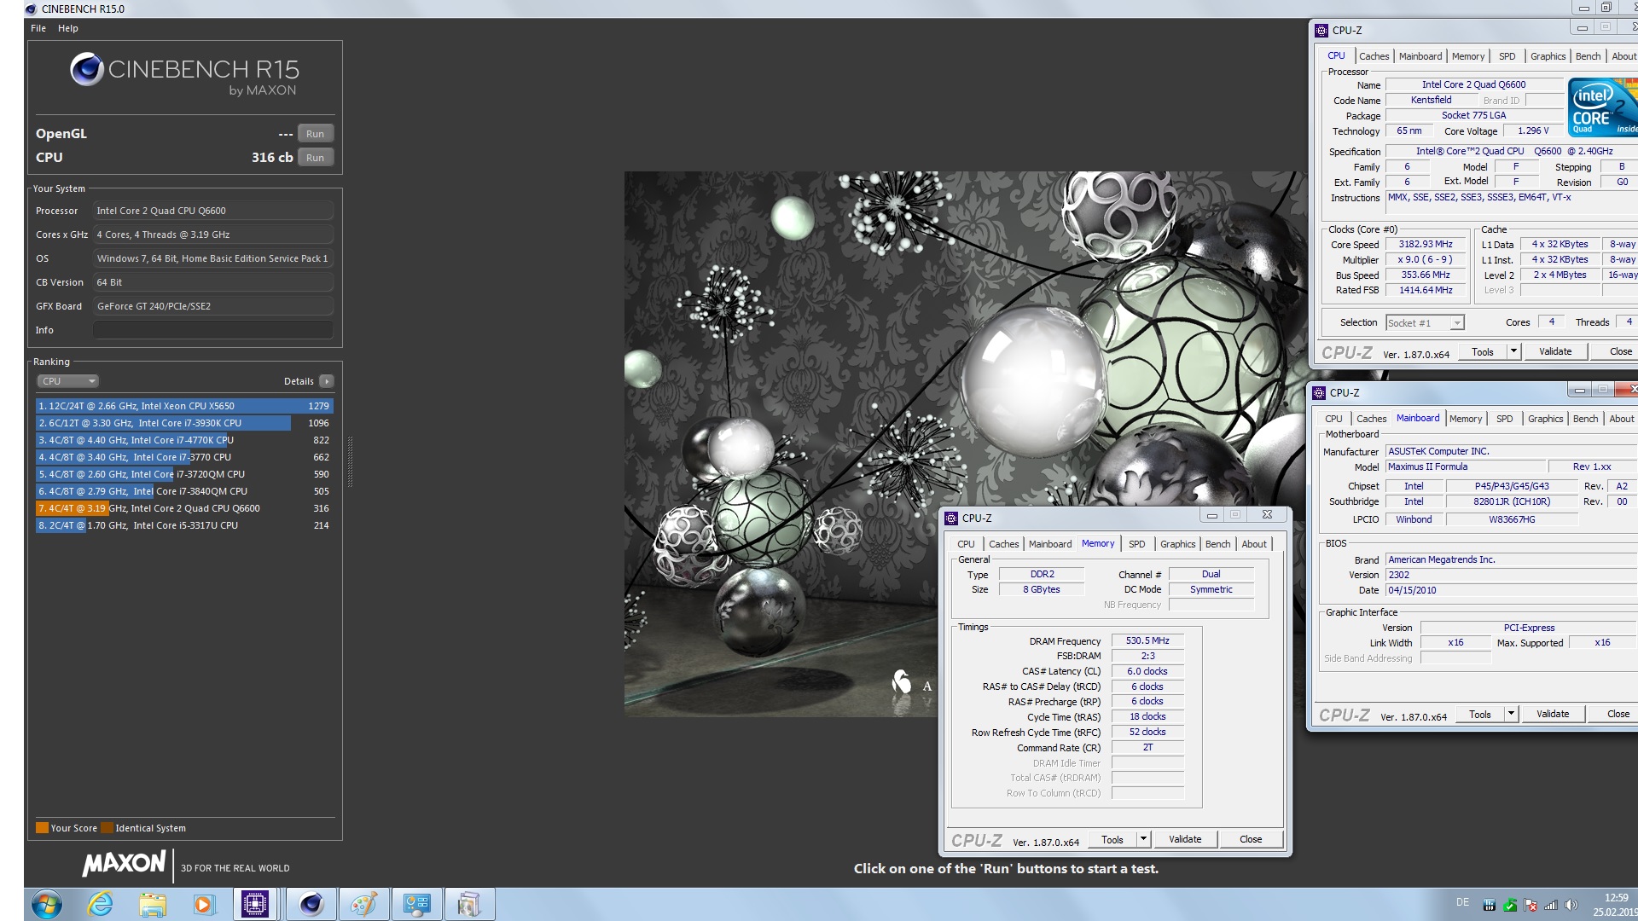Click the audio mixer tray icon
1638x921 pixels.
pos(1489,906)
